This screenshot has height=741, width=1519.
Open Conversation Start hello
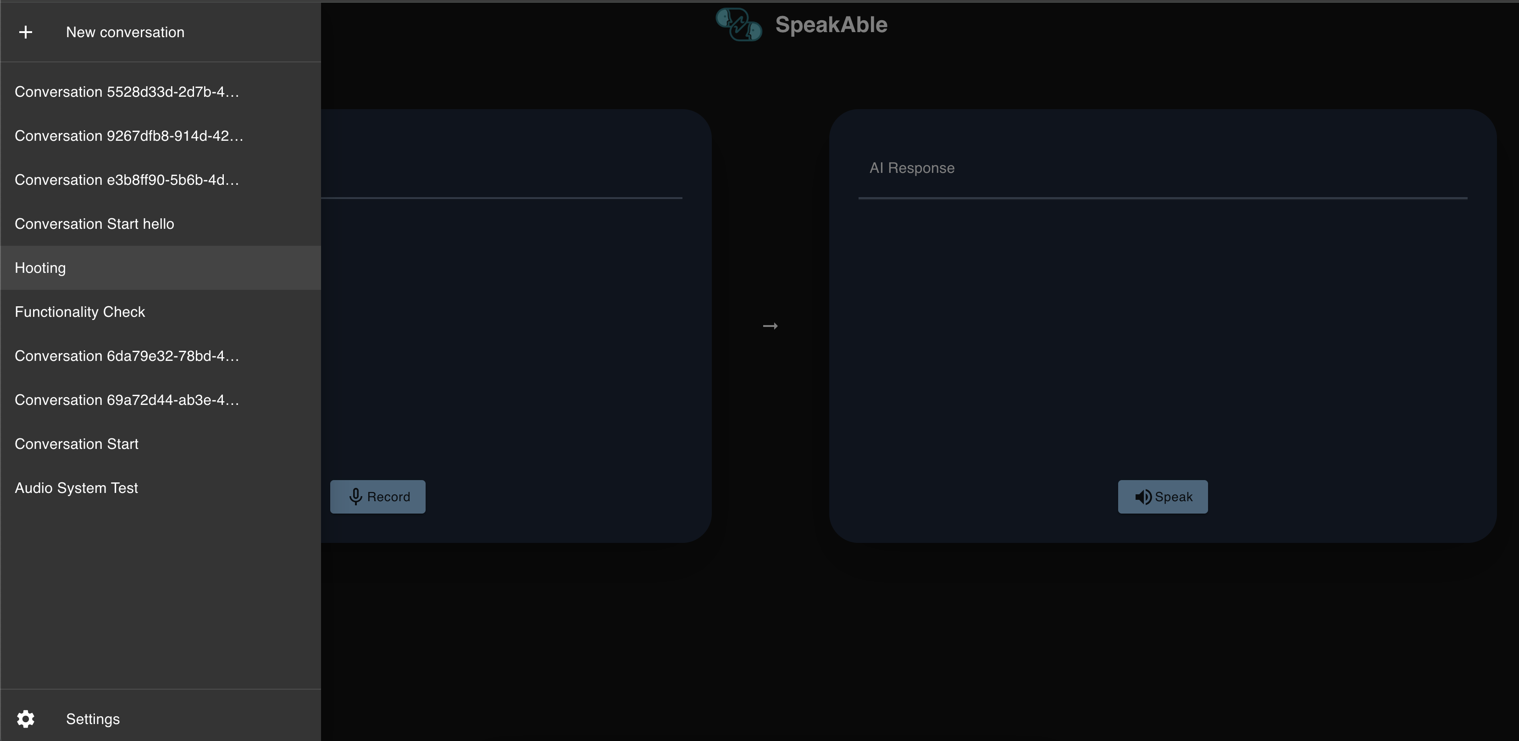coord(94,224)
